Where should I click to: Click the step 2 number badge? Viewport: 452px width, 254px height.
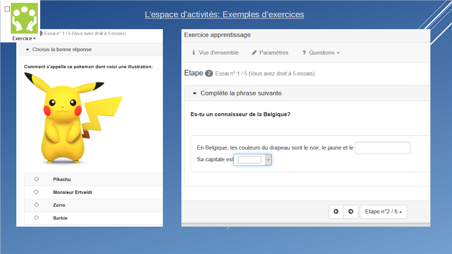209,73
